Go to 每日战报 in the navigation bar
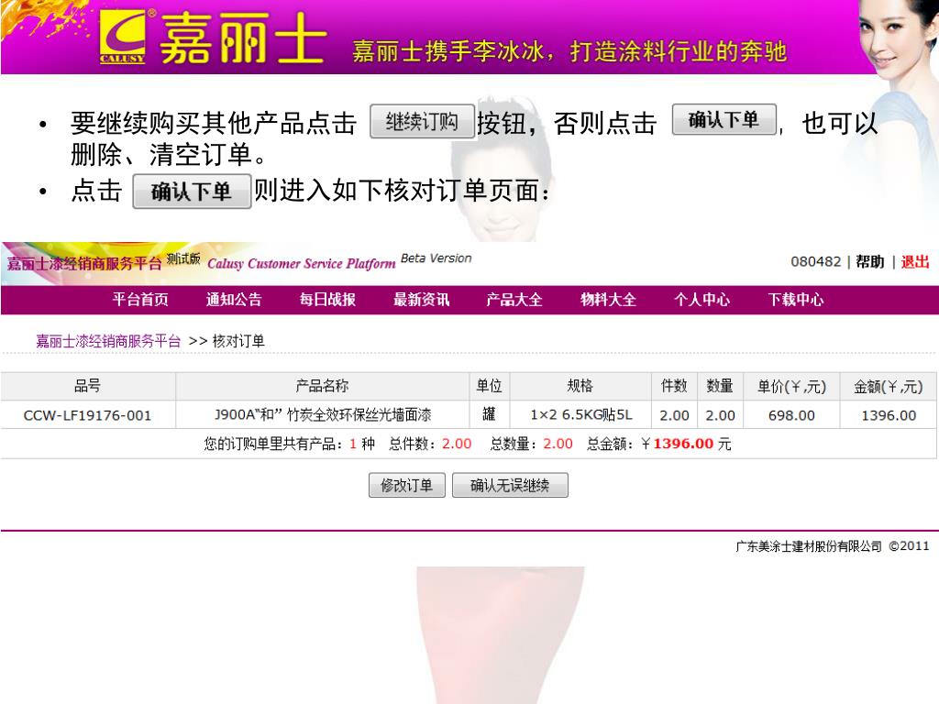 pos(327,300)
